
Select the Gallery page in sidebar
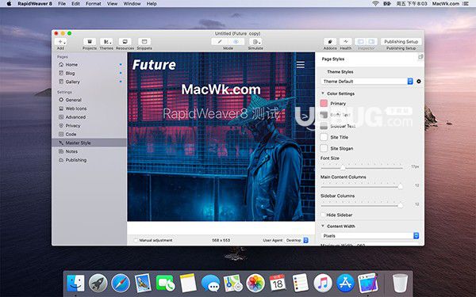click(x=90, y=82)
